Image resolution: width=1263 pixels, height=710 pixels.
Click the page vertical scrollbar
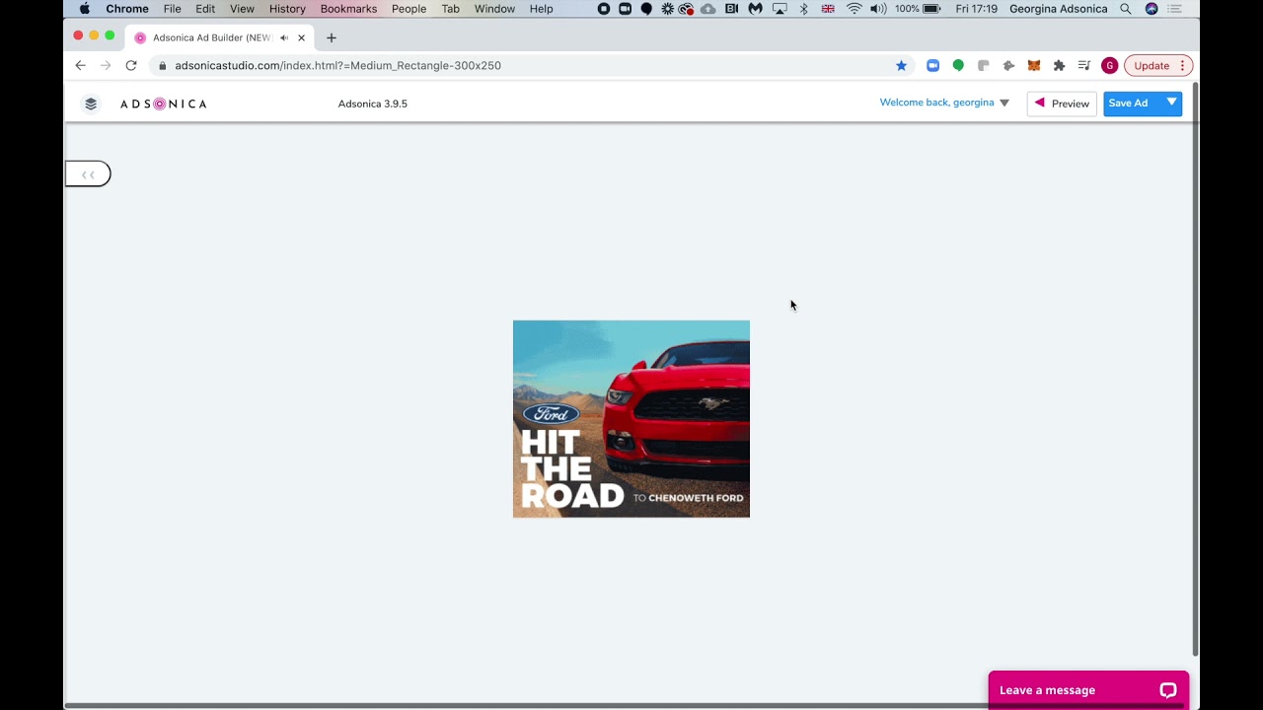(1196, 370)
